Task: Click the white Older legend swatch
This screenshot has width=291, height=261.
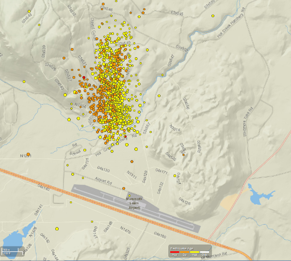Action: 205,252
